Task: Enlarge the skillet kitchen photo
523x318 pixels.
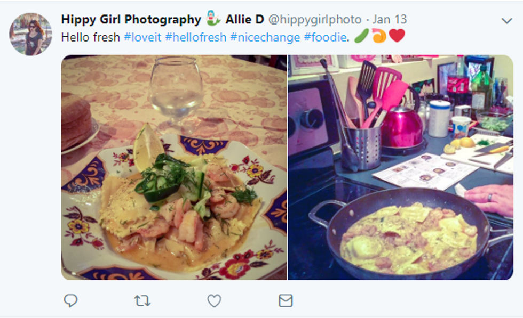Action: coord(401,167)
